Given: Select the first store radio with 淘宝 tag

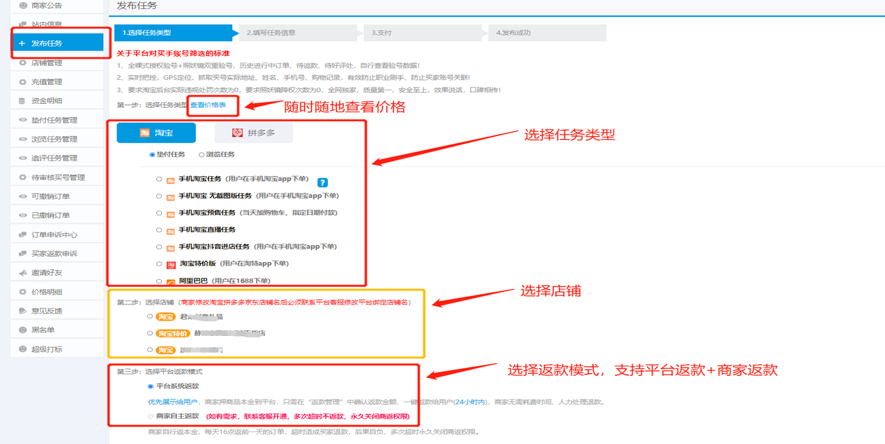Looking at the screenshot, I should coord(150,316).
